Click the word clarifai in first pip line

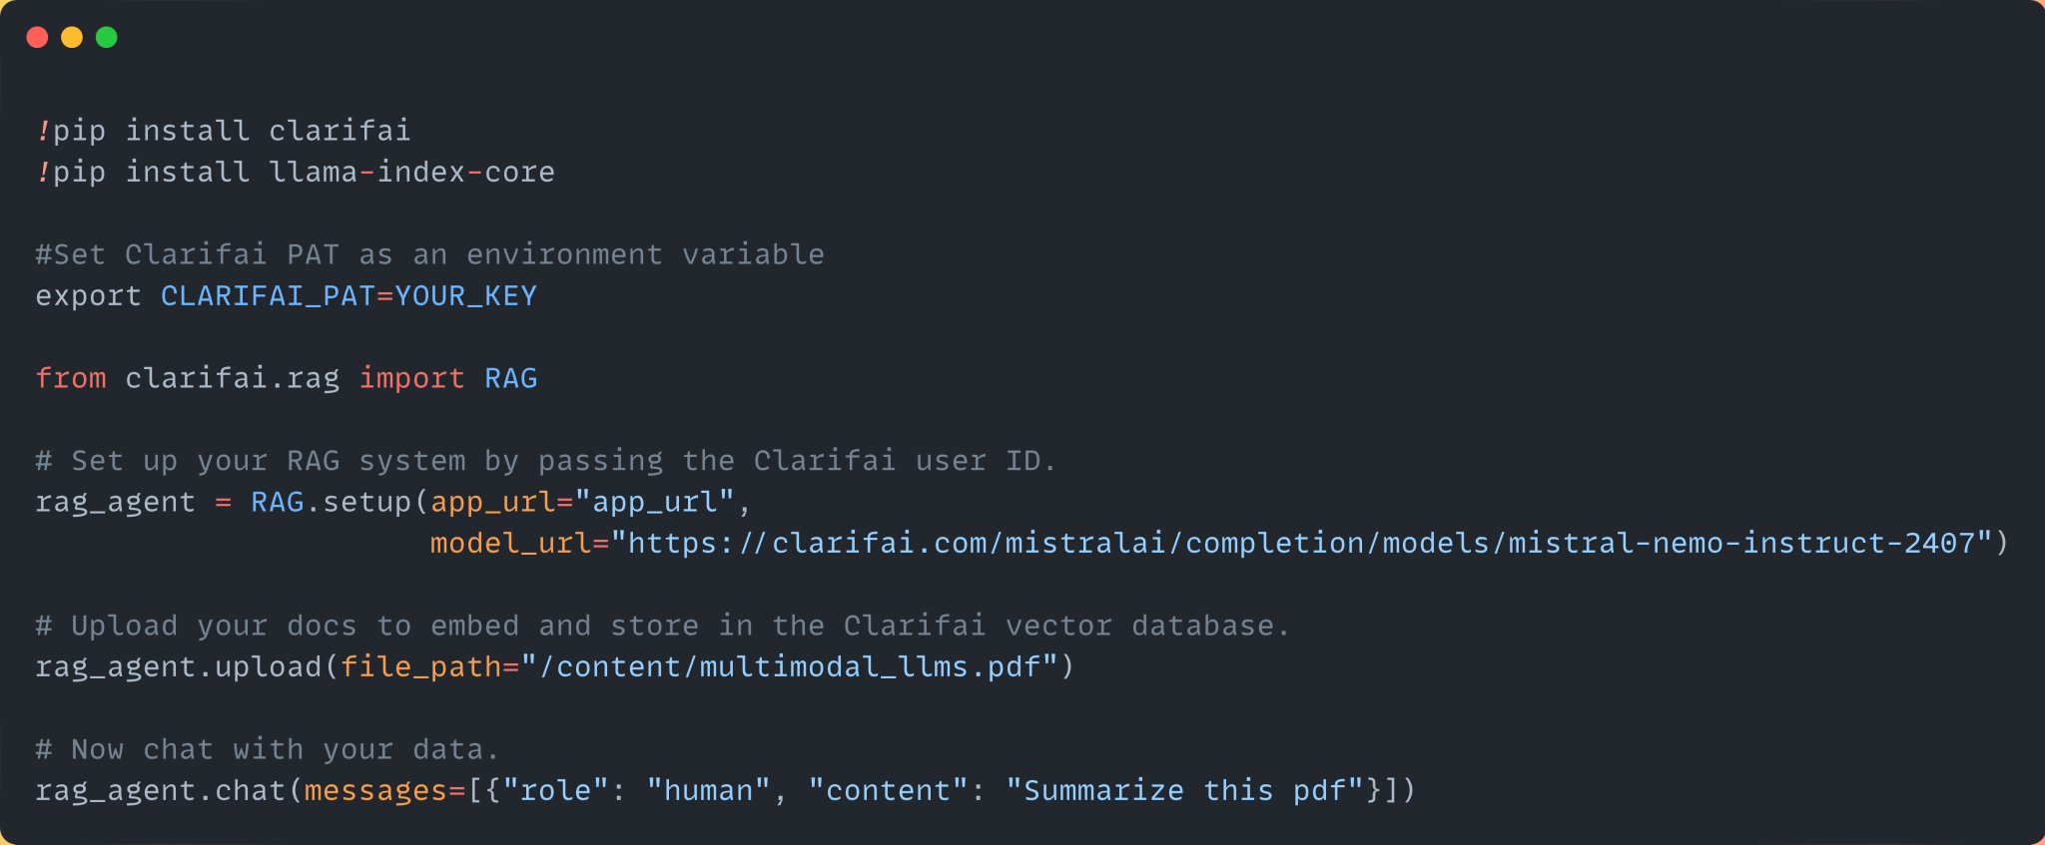340,131
